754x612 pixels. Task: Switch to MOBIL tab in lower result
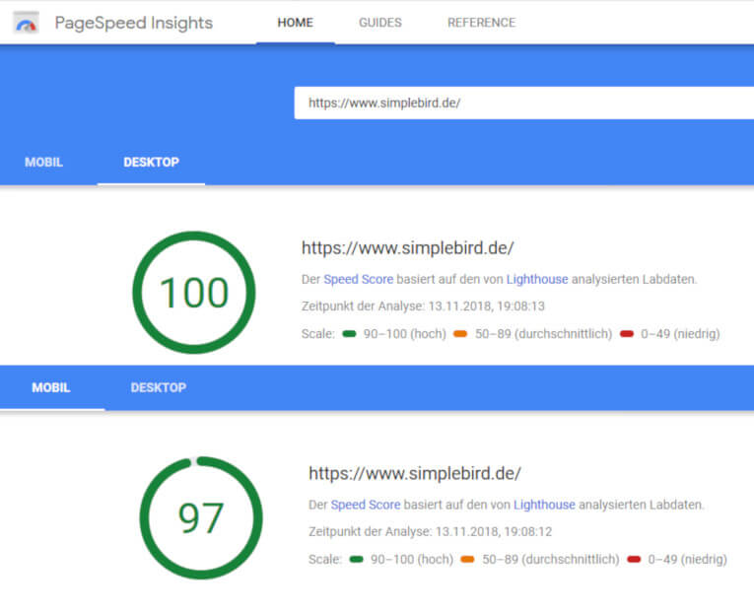pos(51,387)
